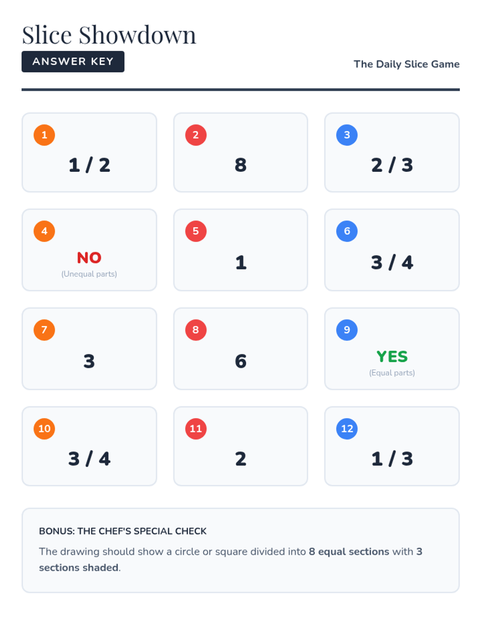Select the red NO answer
Image resolution: width=481 pixels, height=641 pixels.
point(89,258)
